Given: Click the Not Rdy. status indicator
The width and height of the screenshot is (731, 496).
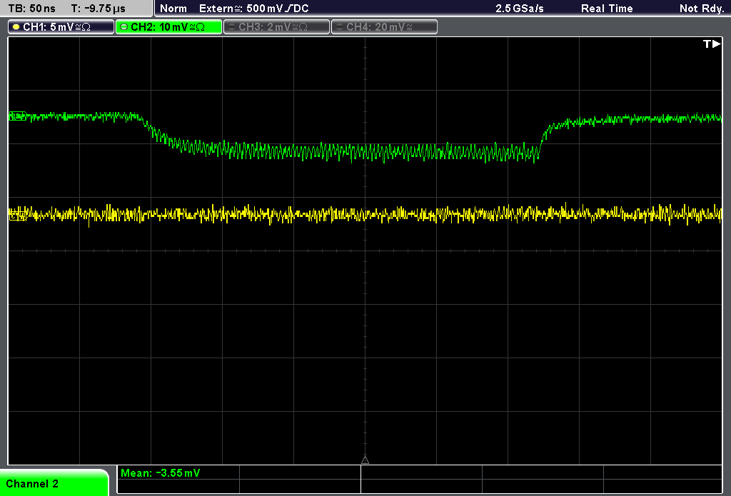Looking at the screenshot, I should click(x=701, y=9).
